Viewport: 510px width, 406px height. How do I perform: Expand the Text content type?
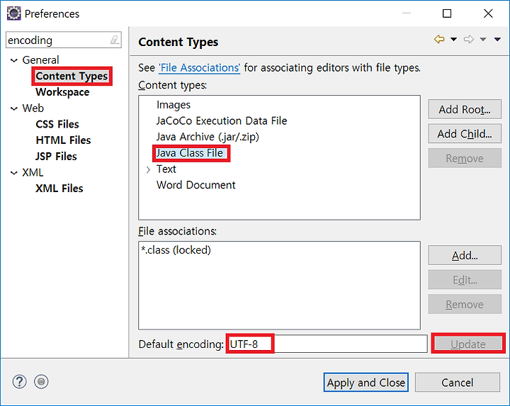[x=148, y=169]
